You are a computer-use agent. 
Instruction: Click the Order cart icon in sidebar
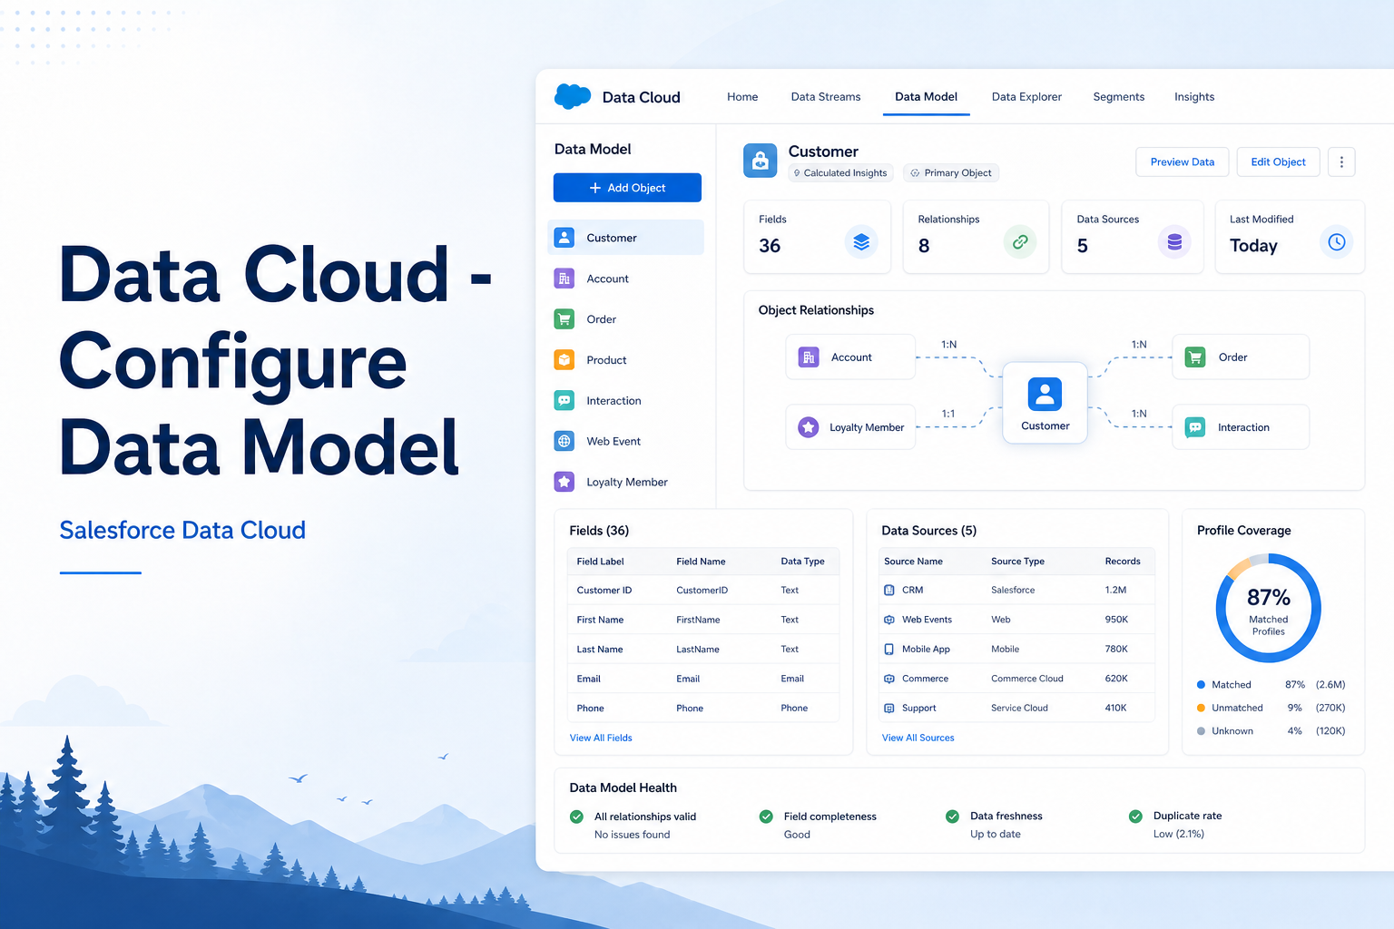[x=564, y=319]
